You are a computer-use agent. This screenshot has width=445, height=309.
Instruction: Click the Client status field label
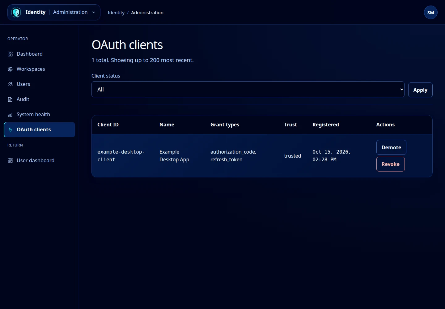(106, 76)
